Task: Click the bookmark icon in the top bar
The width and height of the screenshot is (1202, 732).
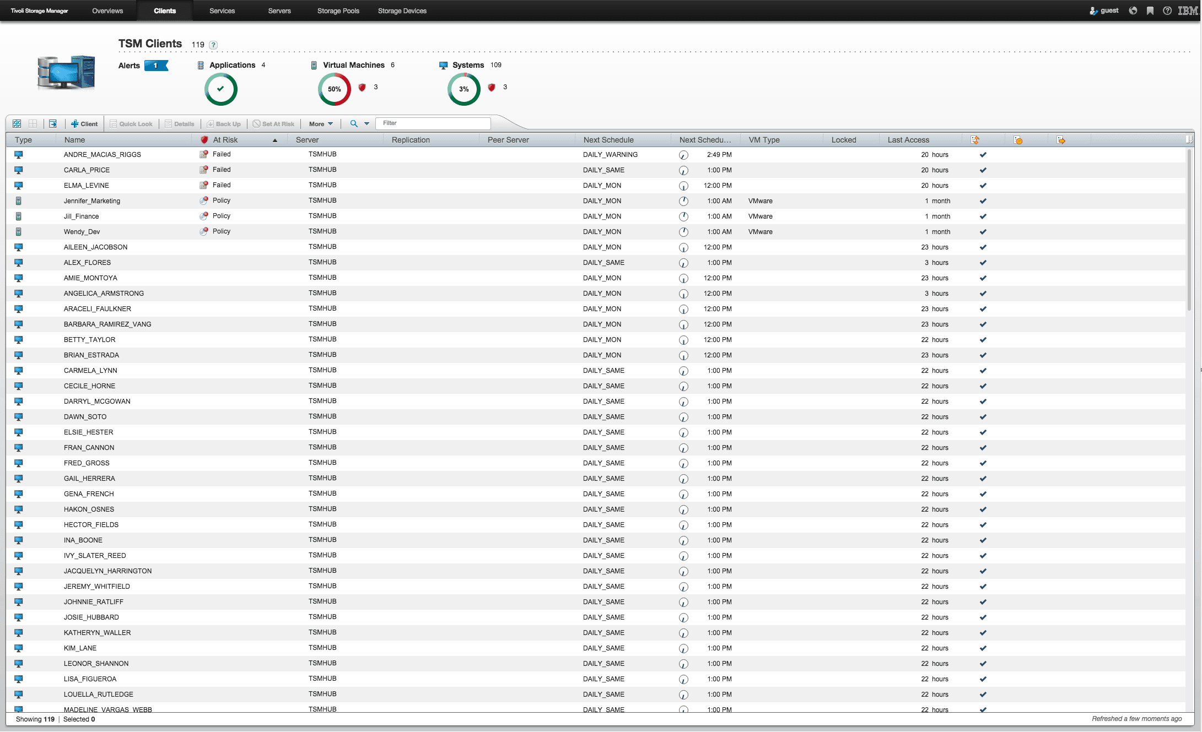Action: pos(1150,10)
